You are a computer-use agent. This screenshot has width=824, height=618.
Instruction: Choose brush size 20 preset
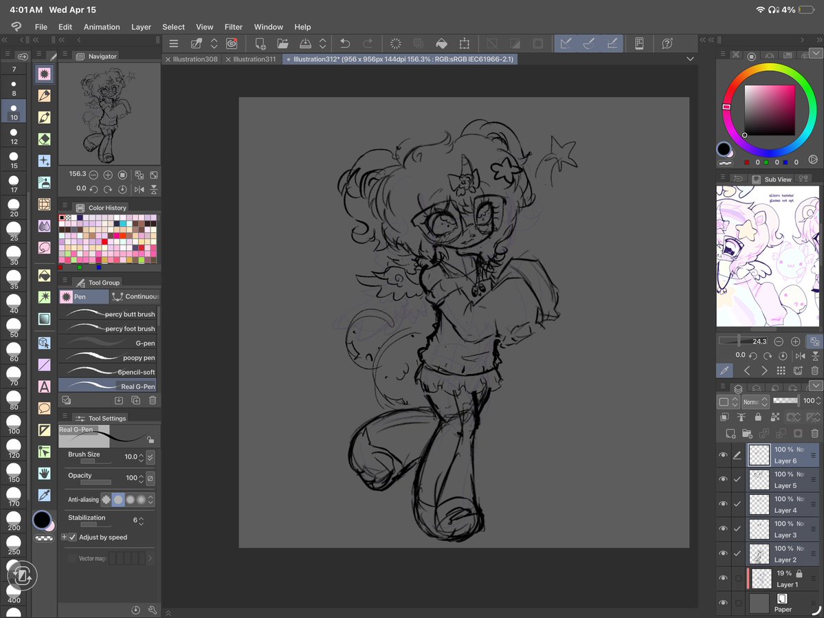pos(14,206)
